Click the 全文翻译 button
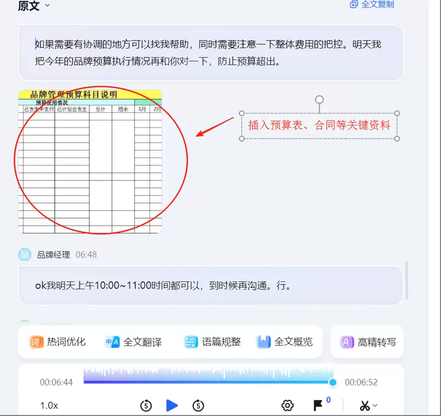The width and height of the screenshot is (441, 416). click(x=133, y=342)
